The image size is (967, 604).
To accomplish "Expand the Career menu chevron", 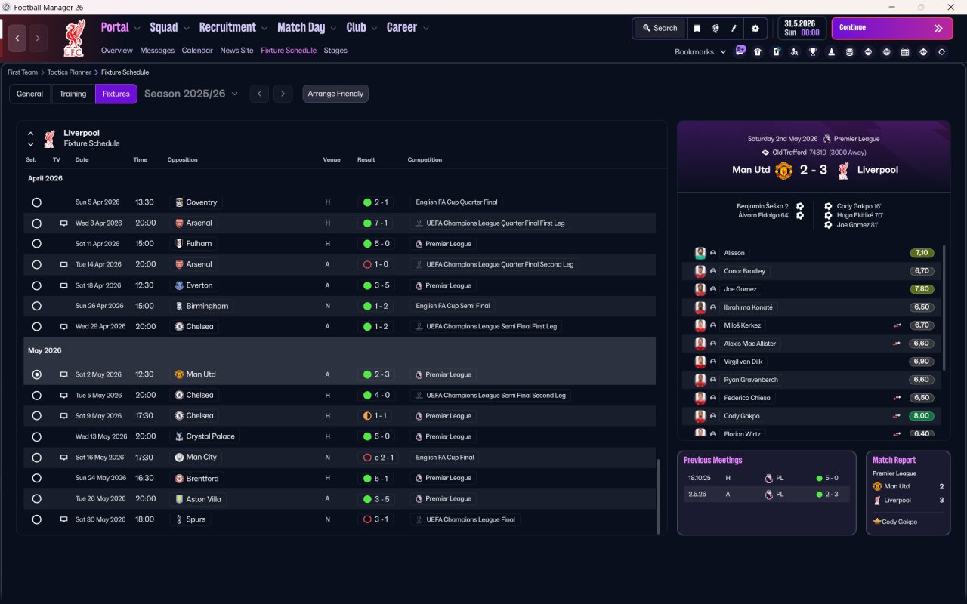I will tap(425, 29).
